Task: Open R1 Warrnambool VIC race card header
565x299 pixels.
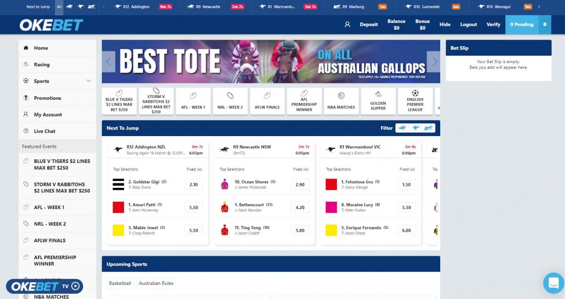Action: [x=371, y=150]
